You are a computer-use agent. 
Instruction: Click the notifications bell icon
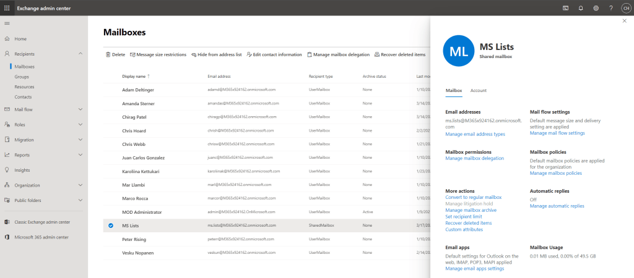(x=581, y=7)
